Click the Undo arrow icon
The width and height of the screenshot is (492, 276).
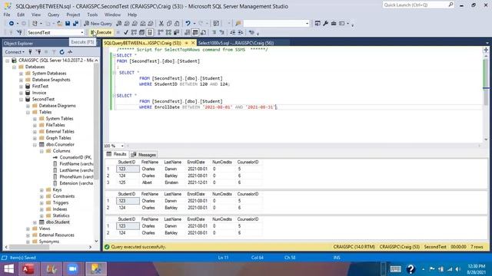(x=188, y=24)
